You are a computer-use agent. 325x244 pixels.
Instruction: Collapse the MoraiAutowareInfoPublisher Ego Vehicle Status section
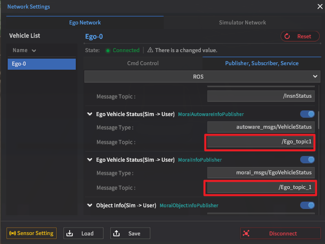pyautogui.click(x=90, y=114)
